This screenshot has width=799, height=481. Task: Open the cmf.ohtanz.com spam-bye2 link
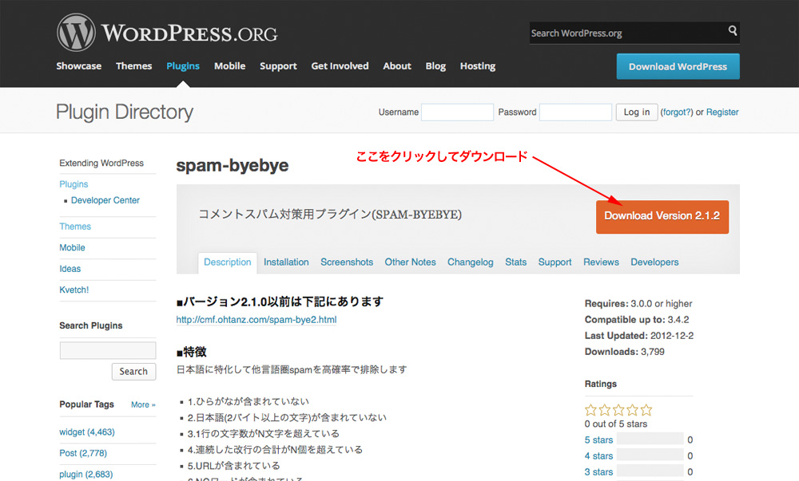(x=256, y=320)
